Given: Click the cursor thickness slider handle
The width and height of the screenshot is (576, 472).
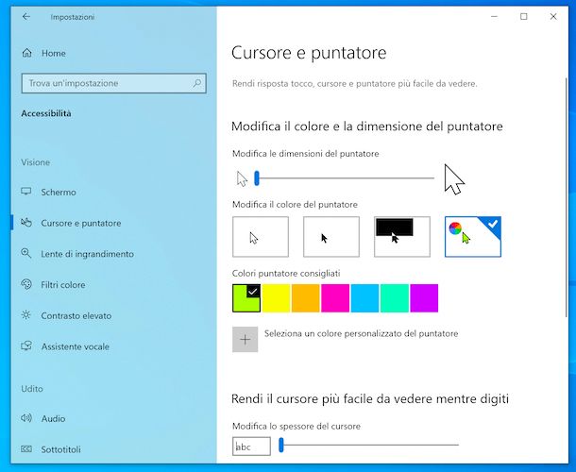Looking at the screenshot, I should (x=281, y=445).
